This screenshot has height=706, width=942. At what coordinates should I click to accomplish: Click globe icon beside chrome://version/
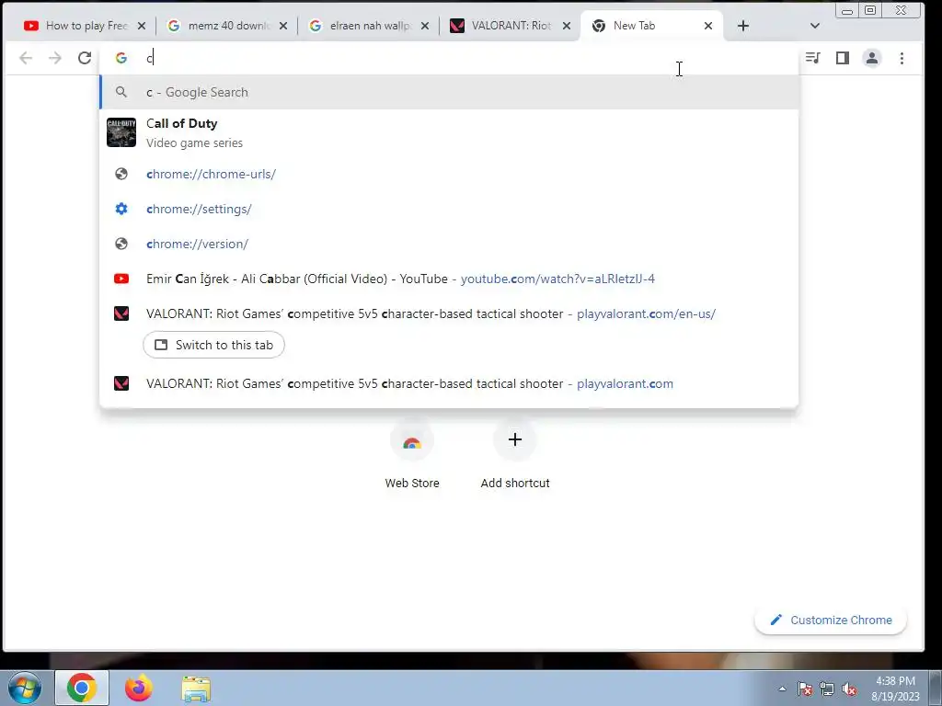[x=121, y=244]
